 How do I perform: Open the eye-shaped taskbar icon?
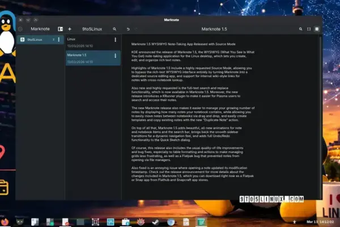(141, 222)
